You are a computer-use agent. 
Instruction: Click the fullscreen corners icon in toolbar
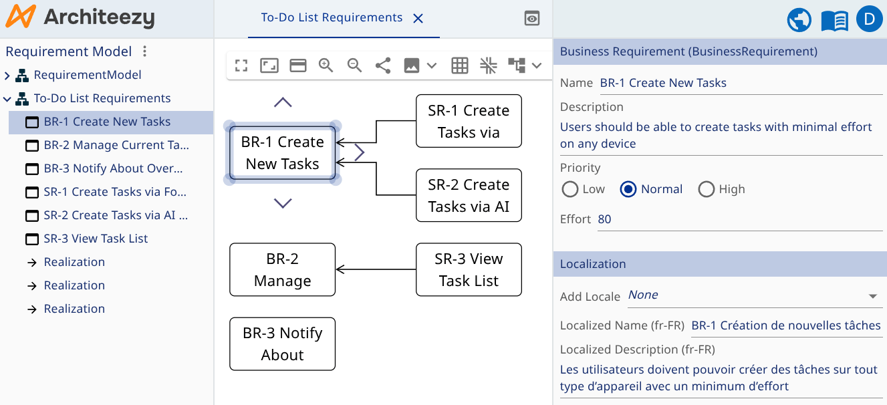click(241, 65)
